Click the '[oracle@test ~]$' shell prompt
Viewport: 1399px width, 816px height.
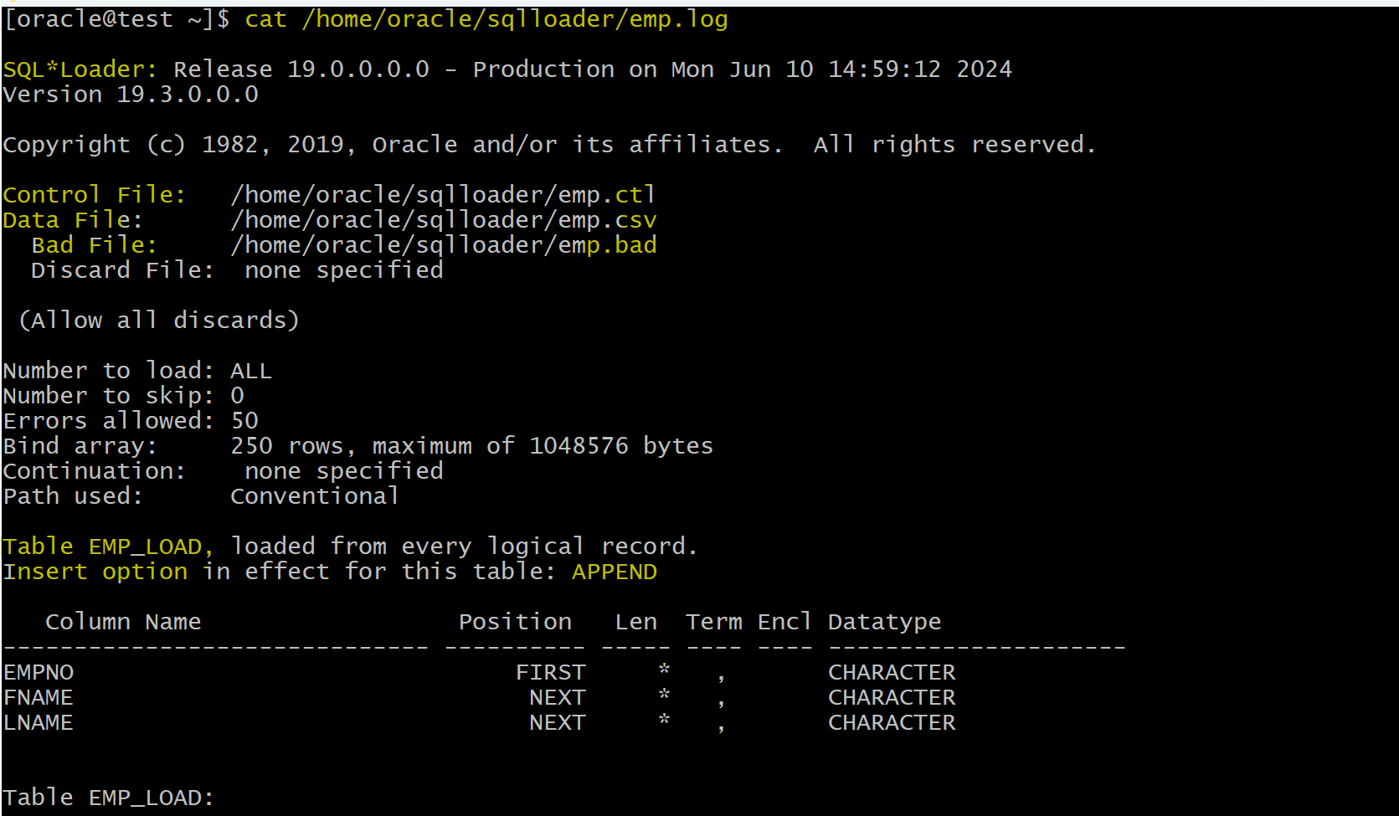pyautogui.click(x=116, y=19)
